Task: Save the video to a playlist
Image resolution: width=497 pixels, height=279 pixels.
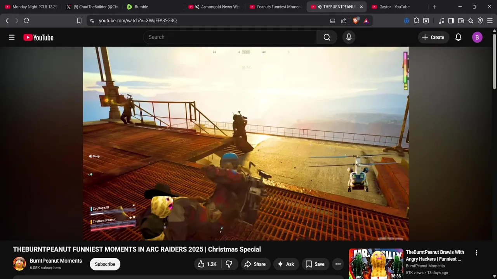Action: (315, 264)
